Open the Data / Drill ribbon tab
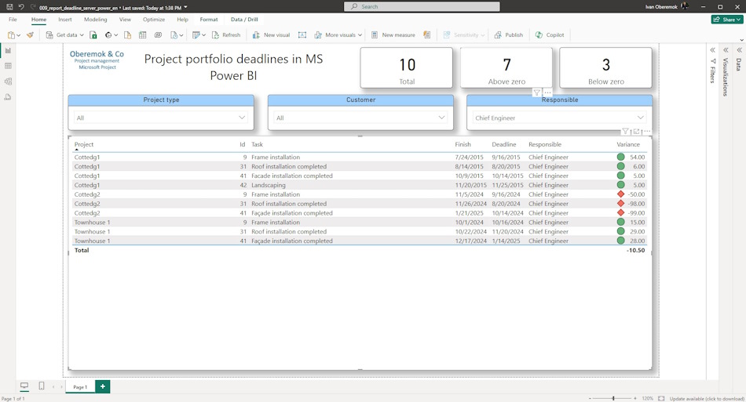Viewport: 746px width, 402px height. click(x=244, y=20)
